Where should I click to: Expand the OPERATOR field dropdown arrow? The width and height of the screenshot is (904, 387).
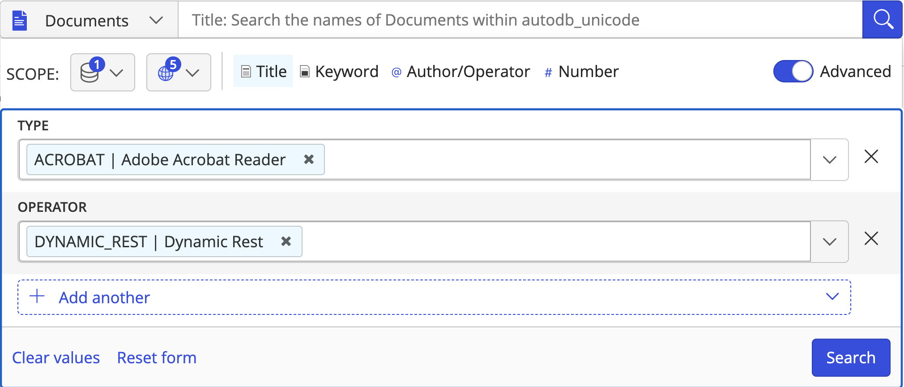(829, 242)
